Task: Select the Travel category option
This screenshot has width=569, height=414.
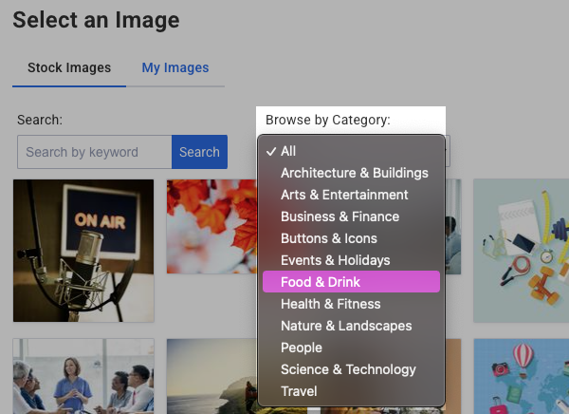Action: 299,391
